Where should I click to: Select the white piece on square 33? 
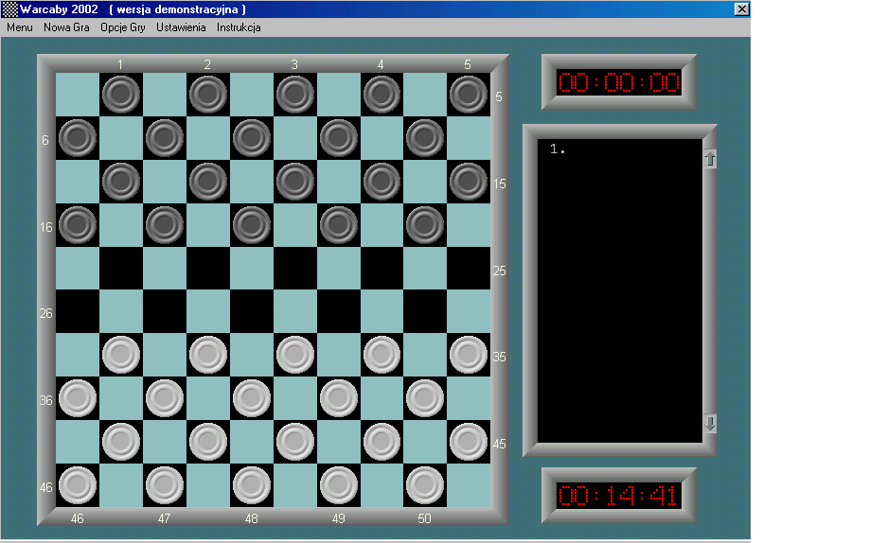(294, 355)
